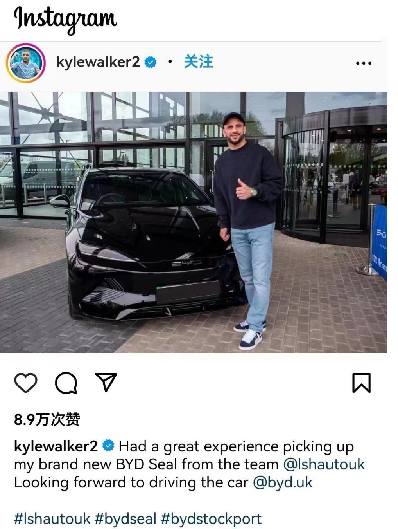
Task: Open comments via the speech bubble icon
Action: click(66, 383)
